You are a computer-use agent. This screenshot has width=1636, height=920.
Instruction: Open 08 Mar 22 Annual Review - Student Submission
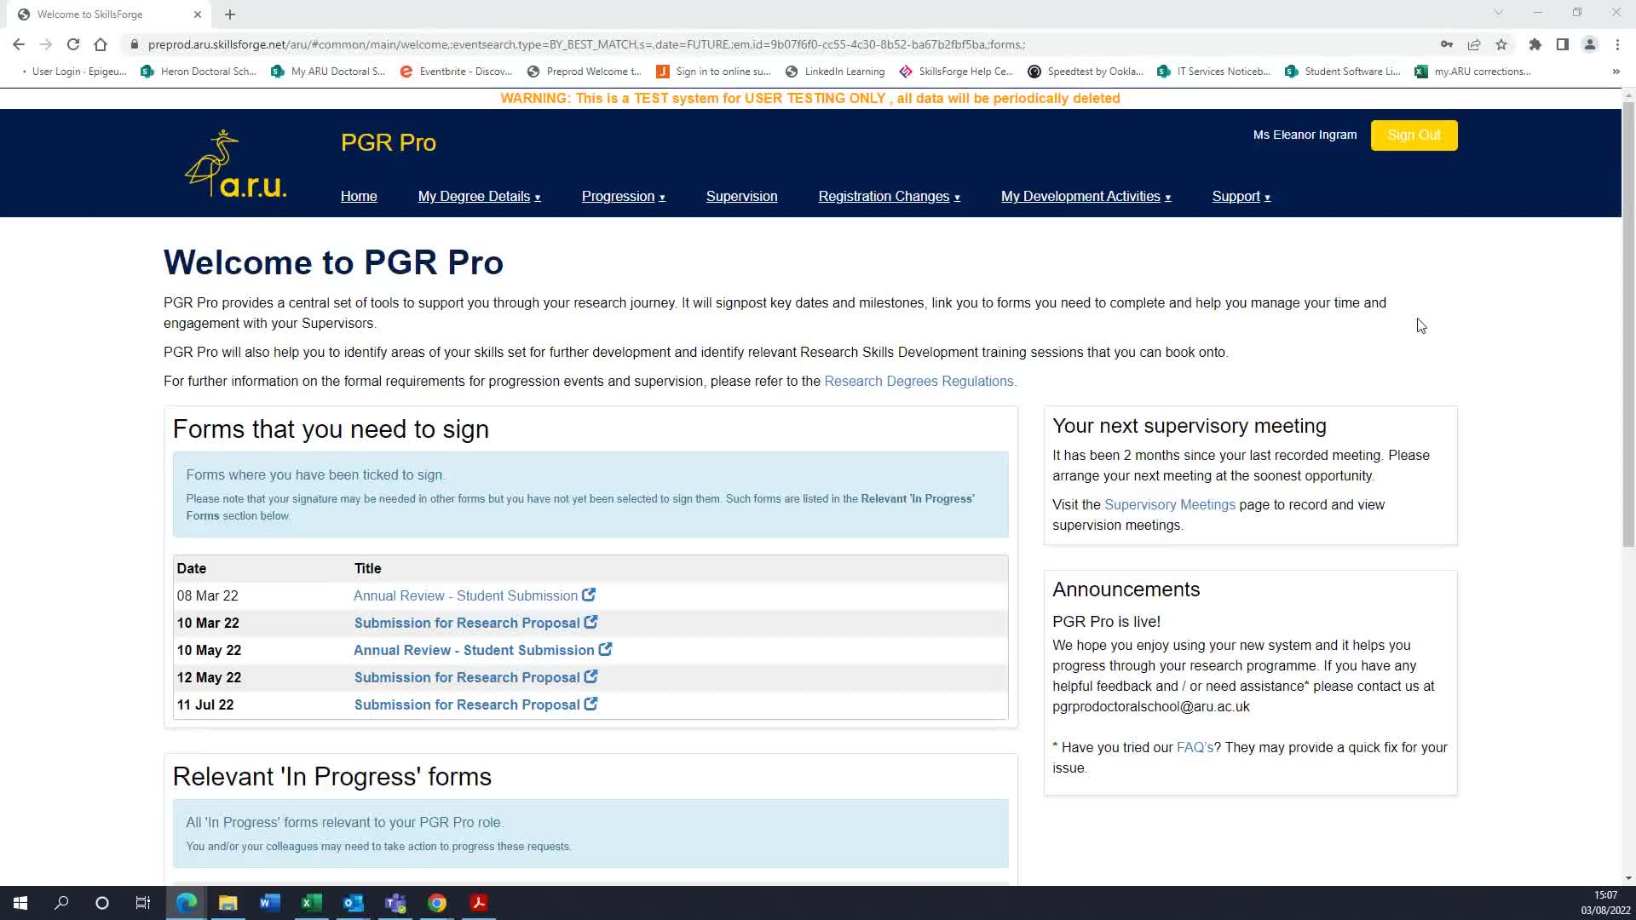(465, 595)
